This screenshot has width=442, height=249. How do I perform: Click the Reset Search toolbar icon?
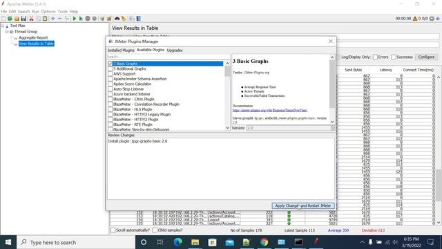(124, 19)
